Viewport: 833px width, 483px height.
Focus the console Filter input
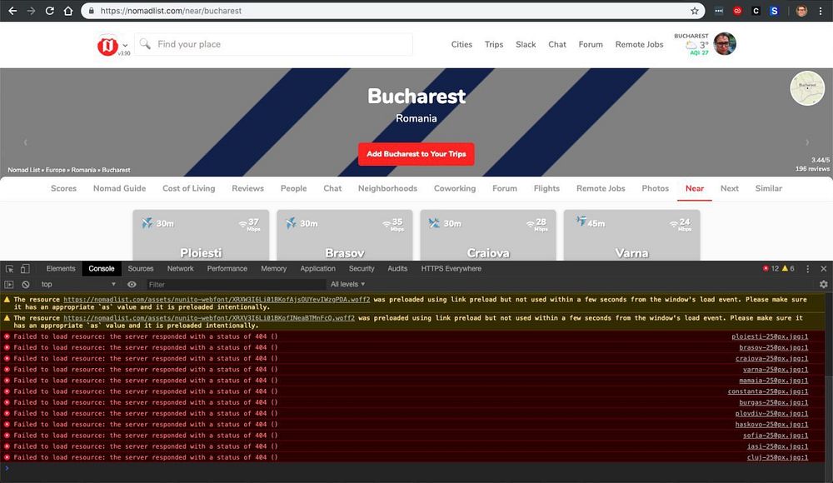235,284
